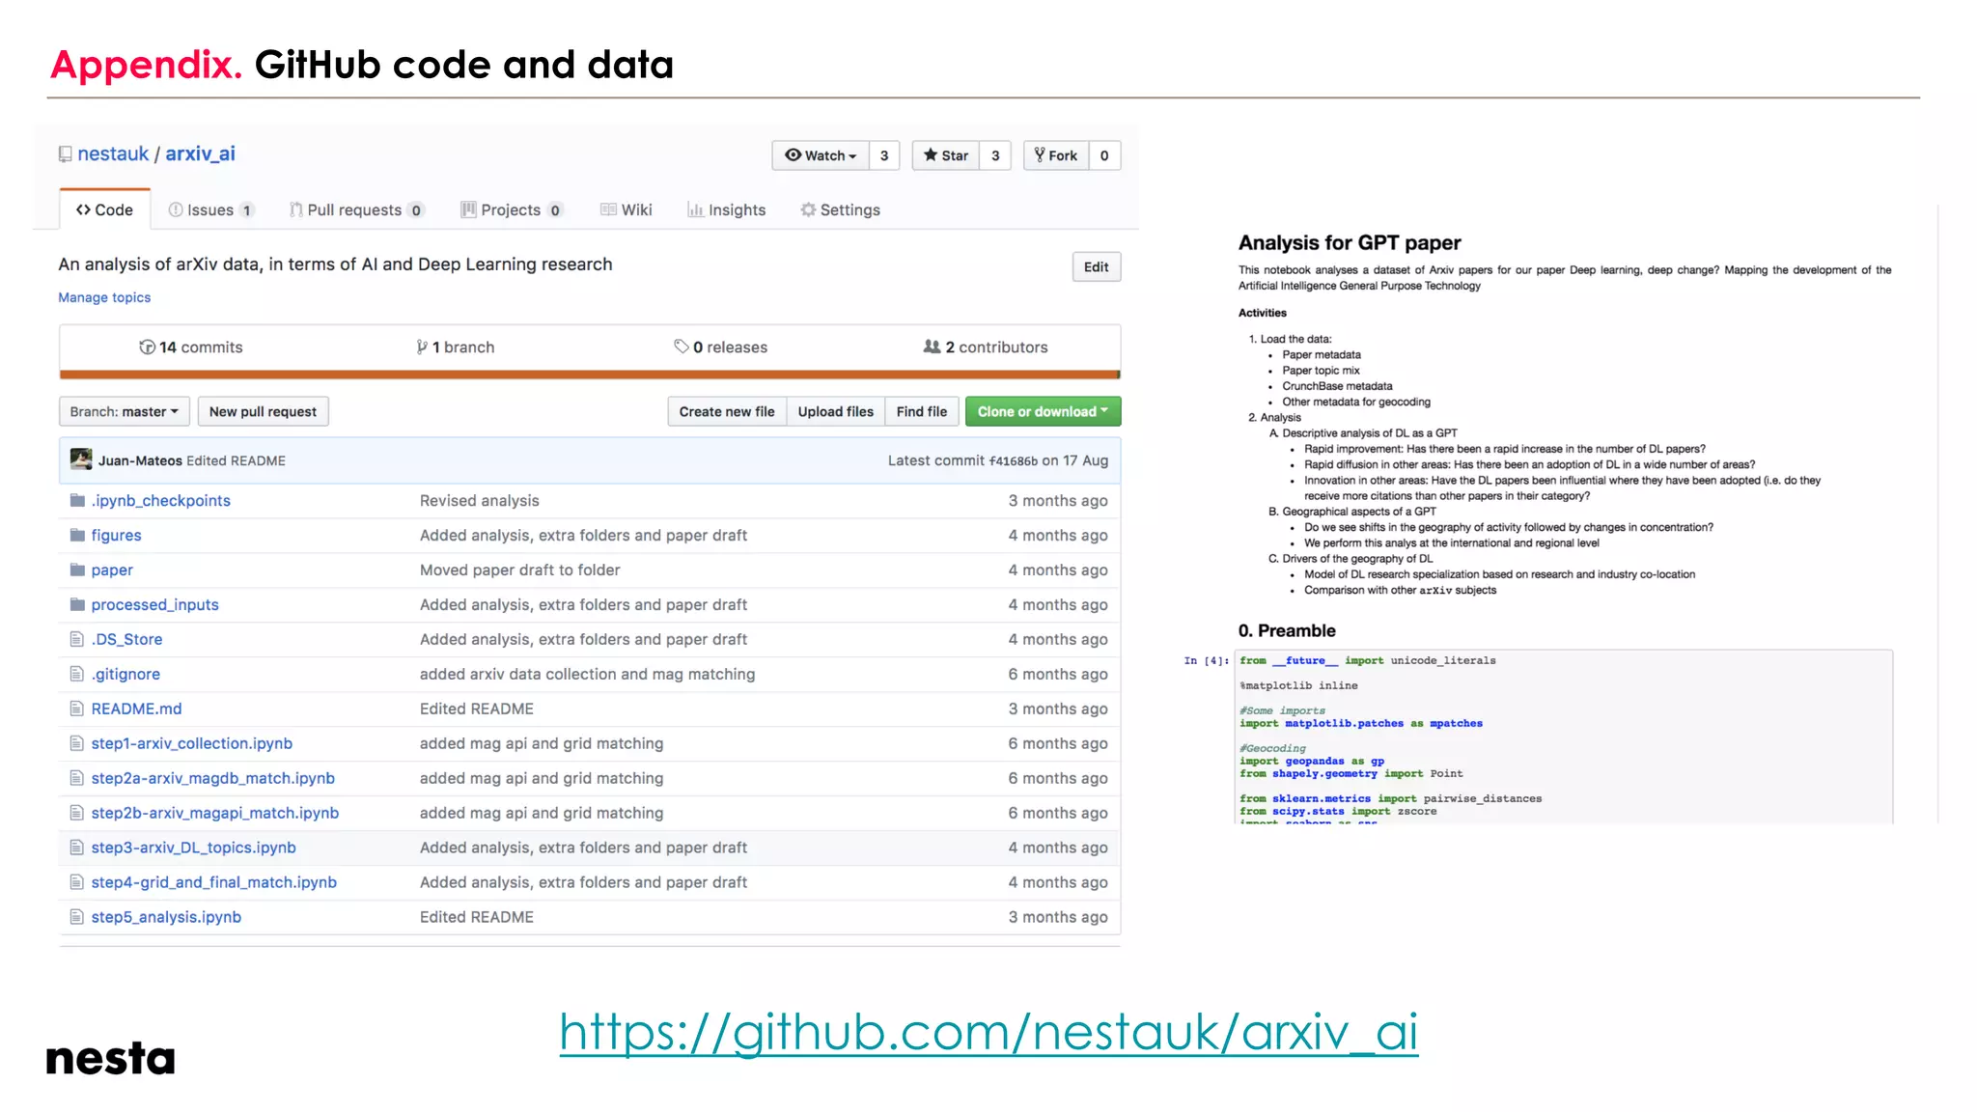Click the Juan-Mateos avatar thumbnail
The height and width of the screenshot is (1112, 1977).
(x=82, y=460)
